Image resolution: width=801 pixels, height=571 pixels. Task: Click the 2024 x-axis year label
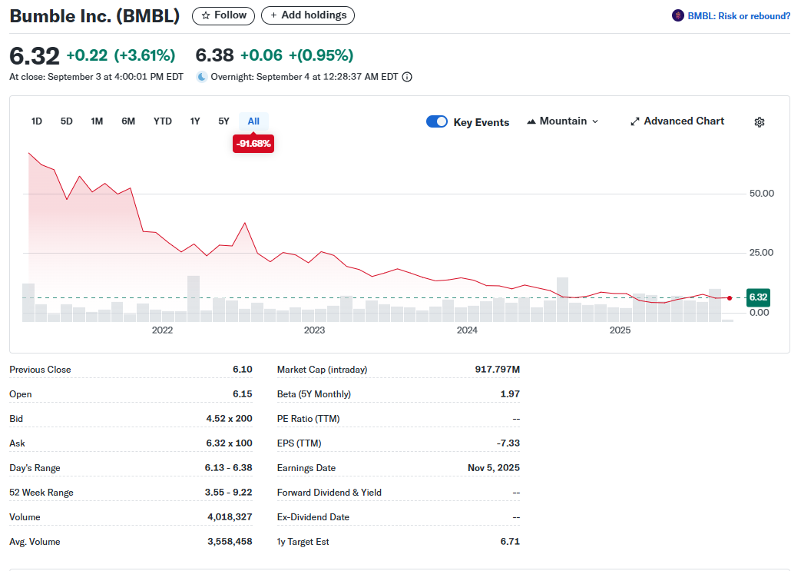pos(467,330)
